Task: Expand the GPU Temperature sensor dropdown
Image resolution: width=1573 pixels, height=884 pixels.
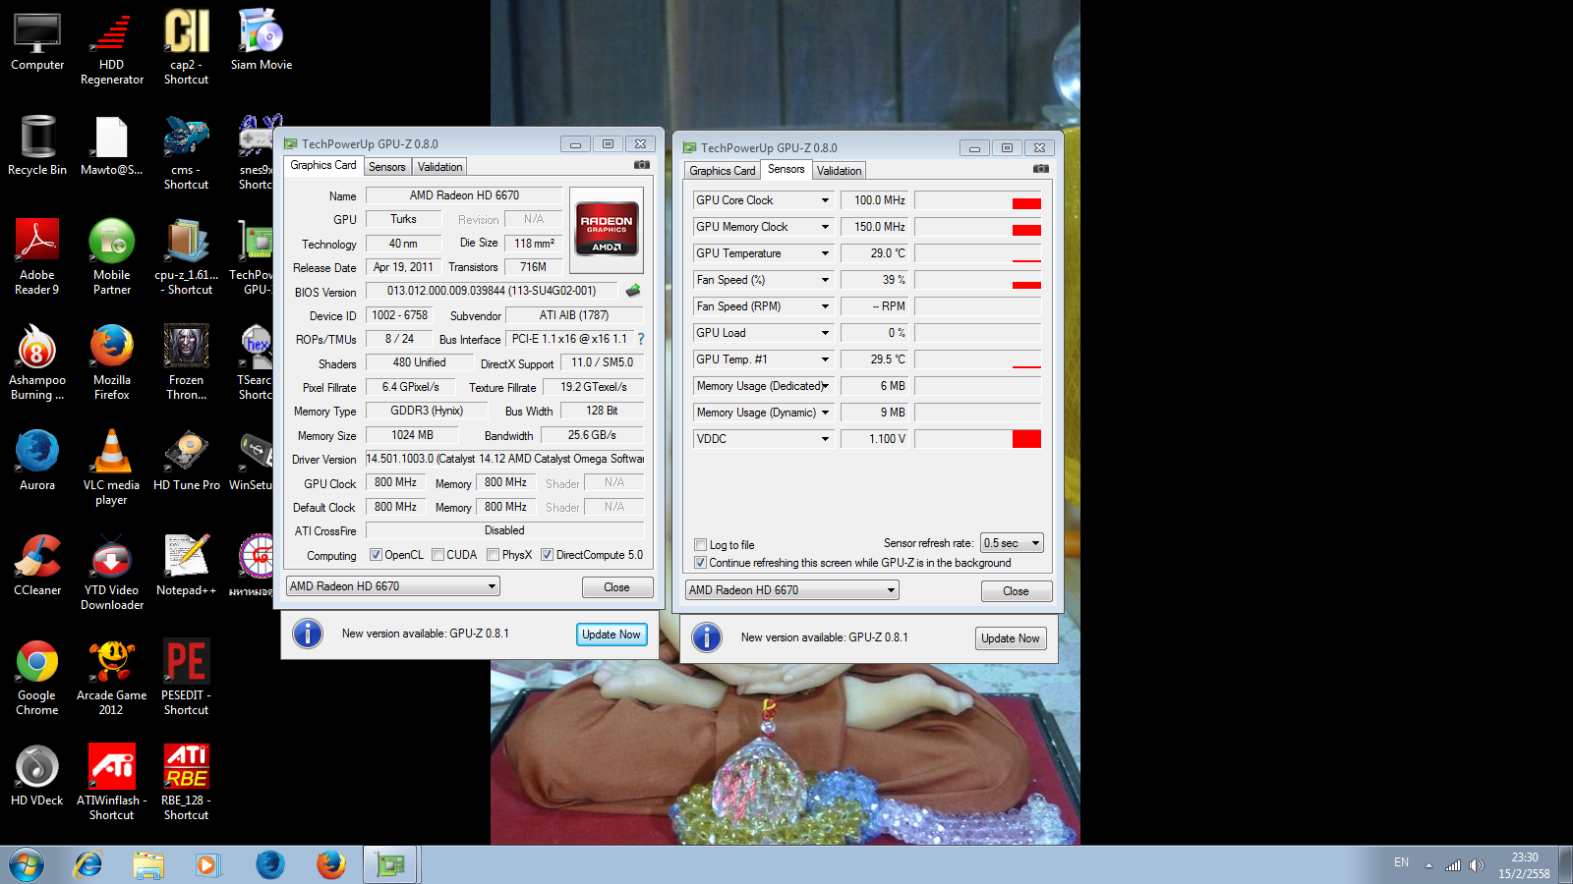Action: [825, 253]
